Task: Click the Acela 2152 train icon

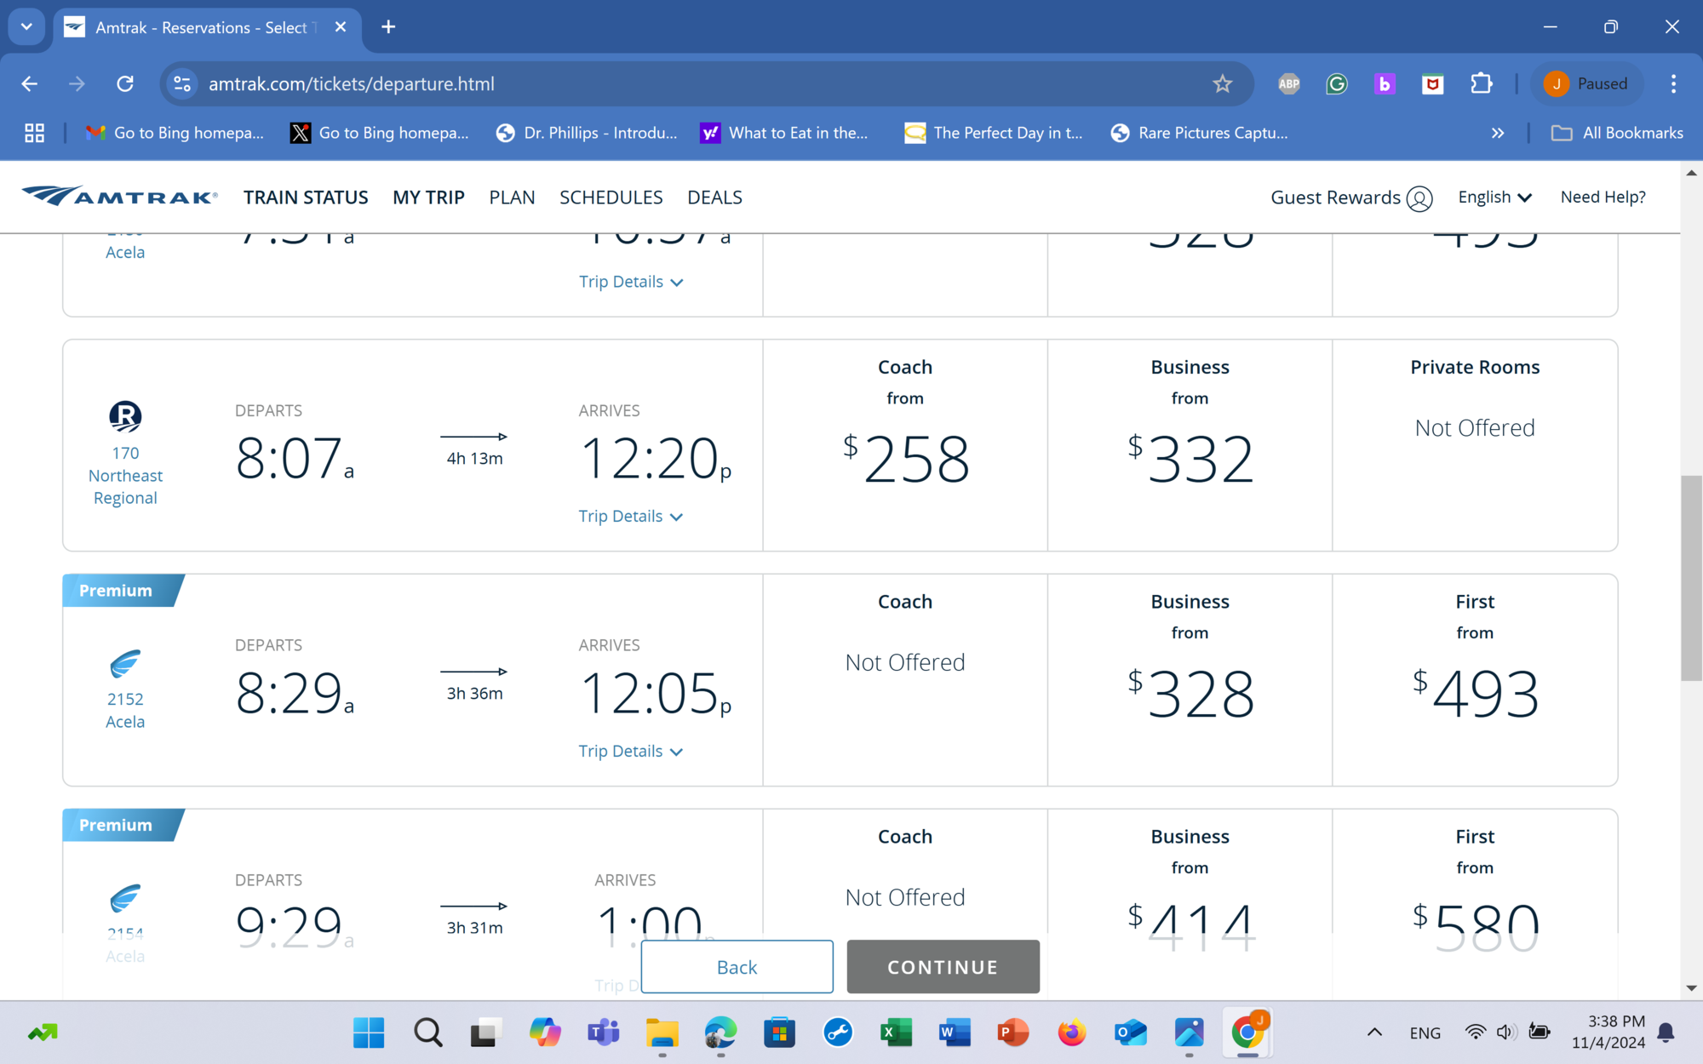Action: 125,664
